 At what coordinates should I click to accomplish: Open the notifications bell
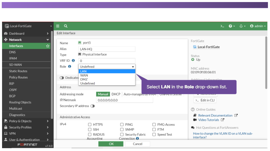242,26
